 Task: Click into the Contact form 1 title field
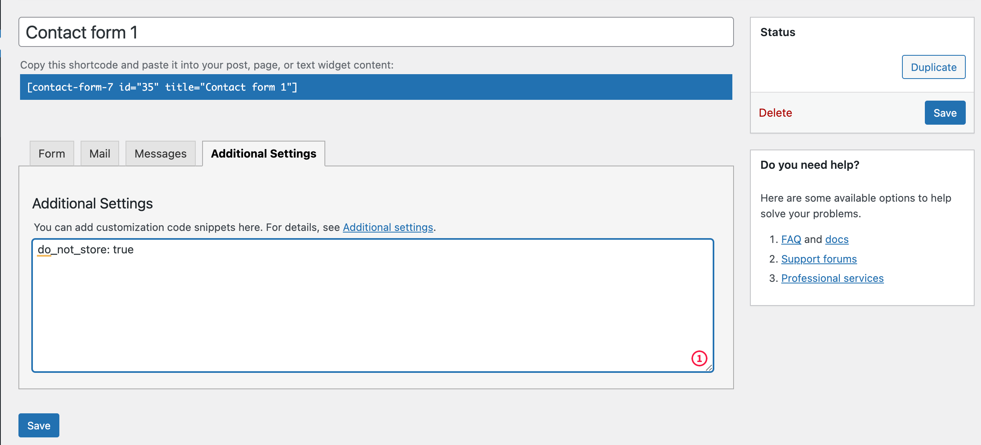coord(376,32)
